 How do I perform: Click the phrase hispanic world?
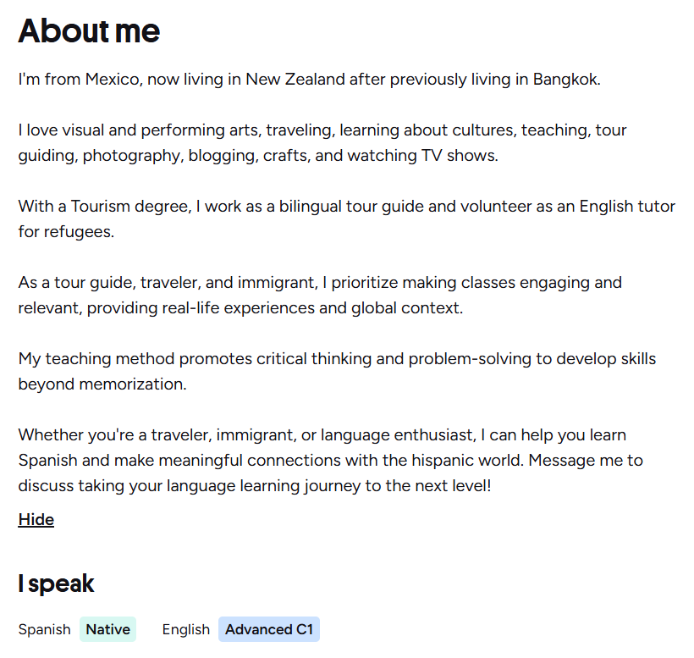tap(467, 460)
